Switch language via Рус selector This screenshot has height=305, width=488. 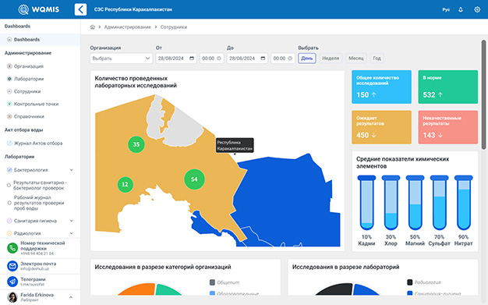click(x=446, y=9)
